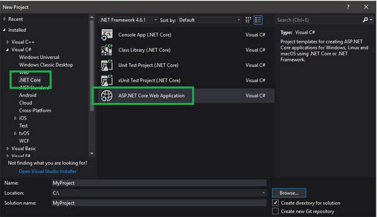Collapse the Visual C# node
Viewport: 377px width, 217px height.
(8, 49)
